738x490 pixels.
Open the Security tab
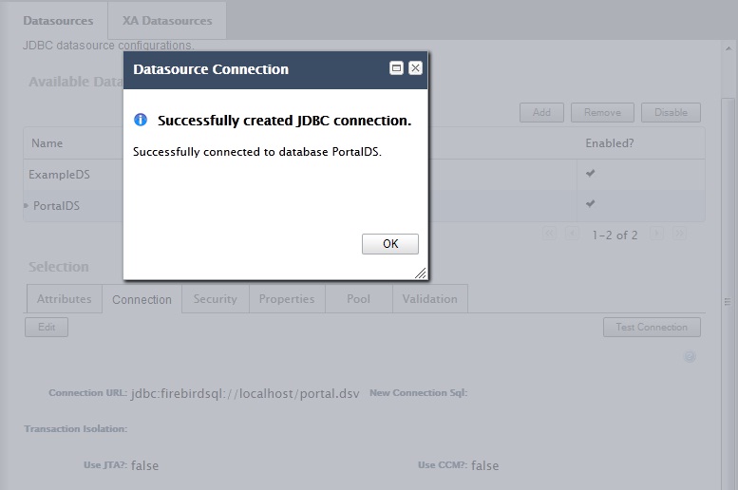click(x=215, y=299)
